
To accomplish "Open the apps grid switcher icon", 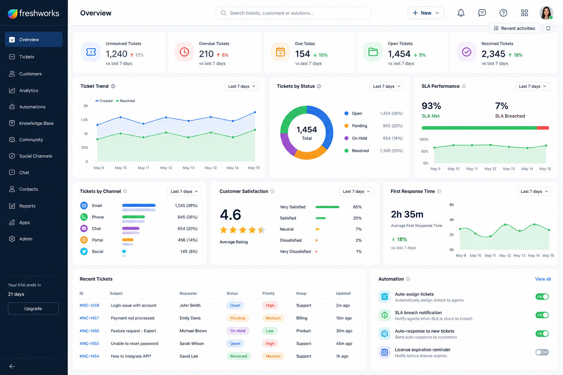I will coord(525,13).
